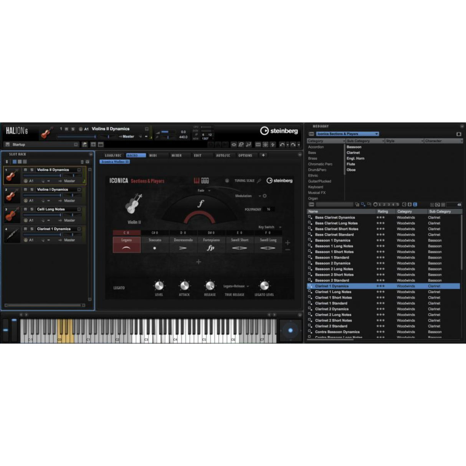Image resolution: width=466 pixels, height=466 pixels.
Task: Switch to the AUTO/CC tab
Action: point(223,155)
